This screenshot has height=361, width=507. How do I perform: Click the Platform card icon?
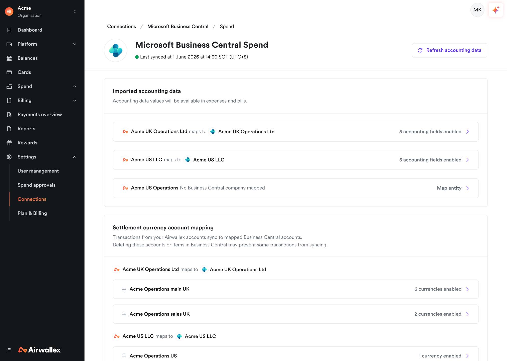9,44
